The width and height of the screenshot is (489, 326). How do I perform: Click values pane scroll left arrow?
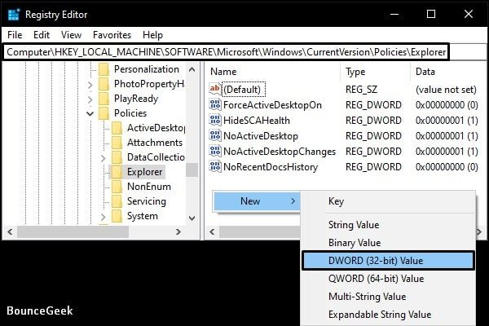tap(212, 231)
